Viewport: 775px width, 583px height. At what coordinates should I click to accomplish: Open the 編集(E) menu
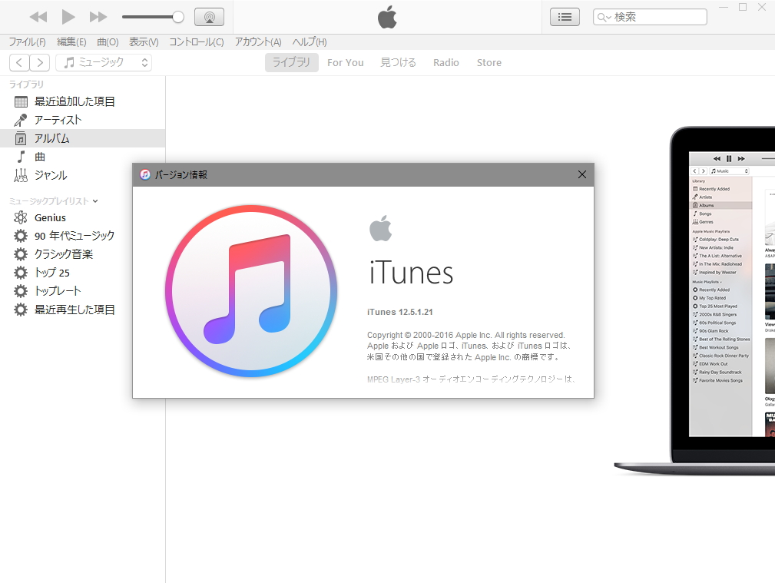(71, 42)
